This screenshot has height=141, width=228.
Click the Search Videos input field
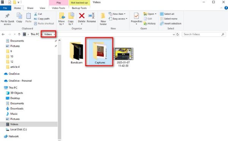click(x=202, y=34)
